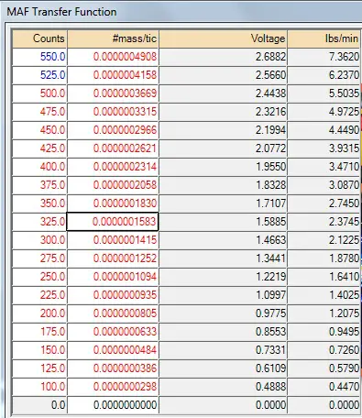Viewport: 362px width, 418px height.
Task: Select Counts cell 275.0
Action: [x=39, y=258]
